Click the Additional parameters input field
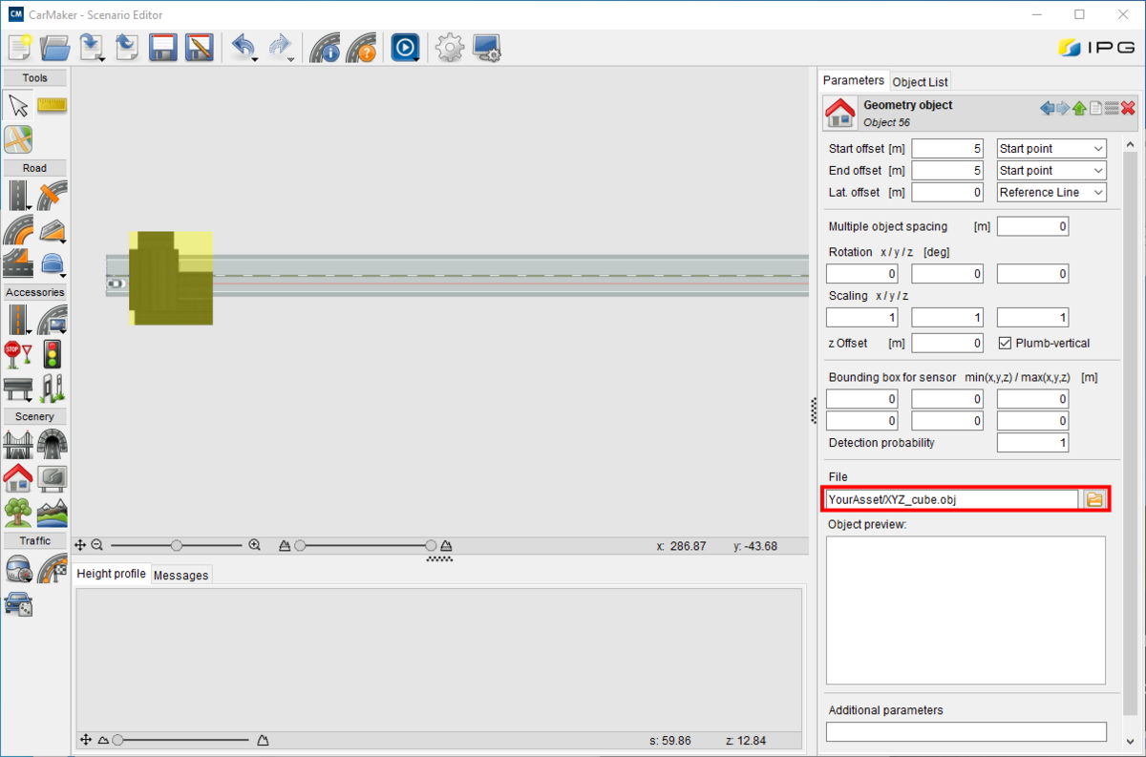1146x757 pixels. click(966, 732)
